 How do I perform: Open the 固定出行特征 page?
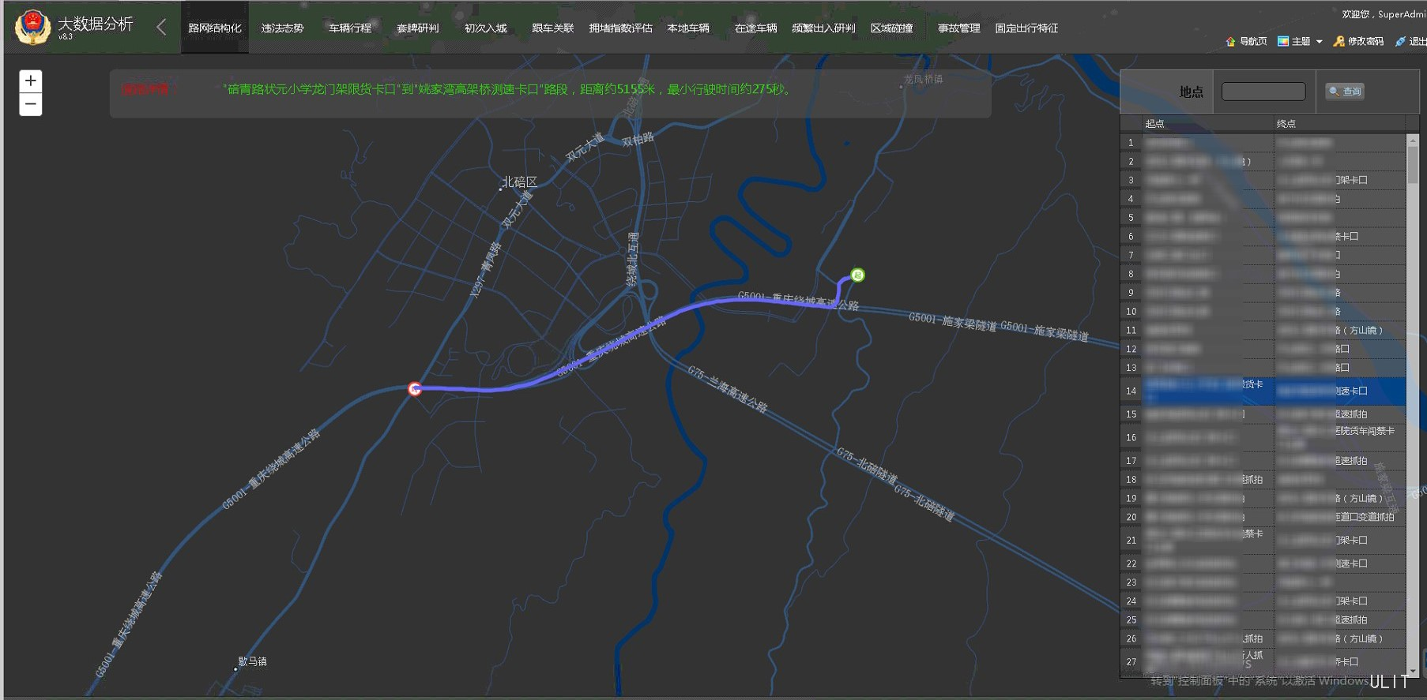1026,28
